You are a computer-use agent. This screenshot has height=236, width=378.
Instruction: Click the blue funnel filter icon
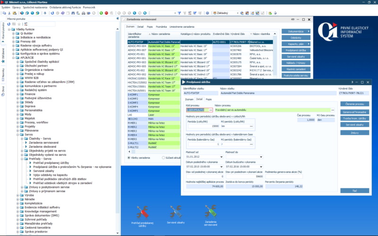point(180,13)
